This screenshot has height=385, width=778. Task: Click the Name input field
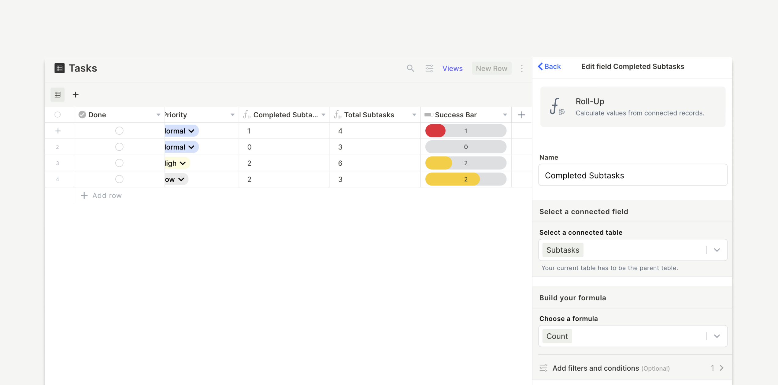pos(632,175)
